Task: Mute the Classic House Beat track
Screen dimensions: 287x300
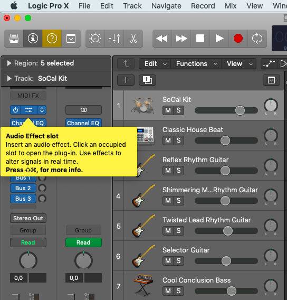Action: click(168, 140)
